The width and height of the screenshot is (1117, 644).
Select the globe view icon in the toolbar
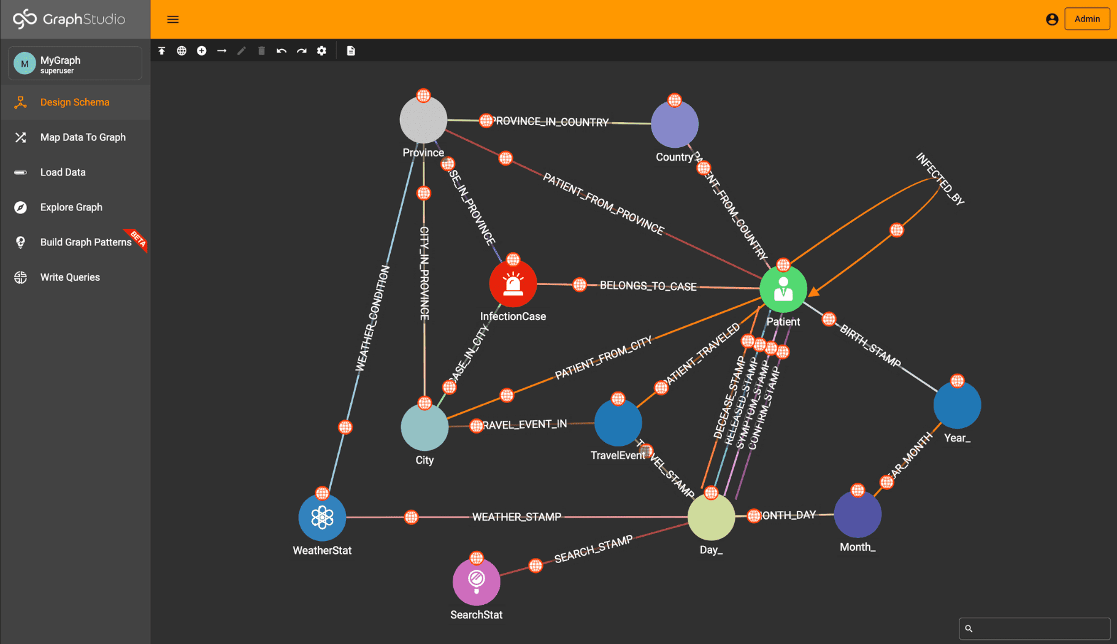182,50
